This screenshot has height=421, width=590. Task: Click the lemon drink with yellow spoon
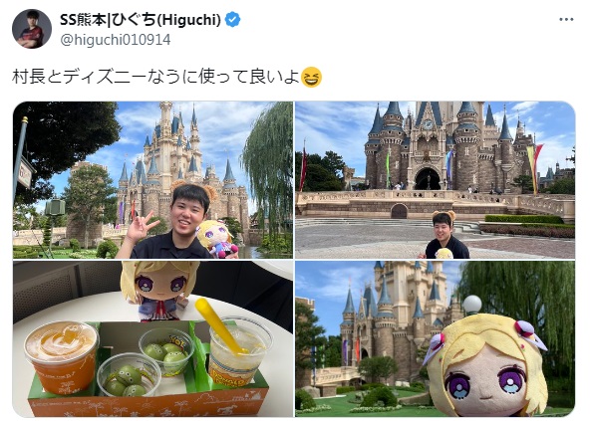pos(238,348)
